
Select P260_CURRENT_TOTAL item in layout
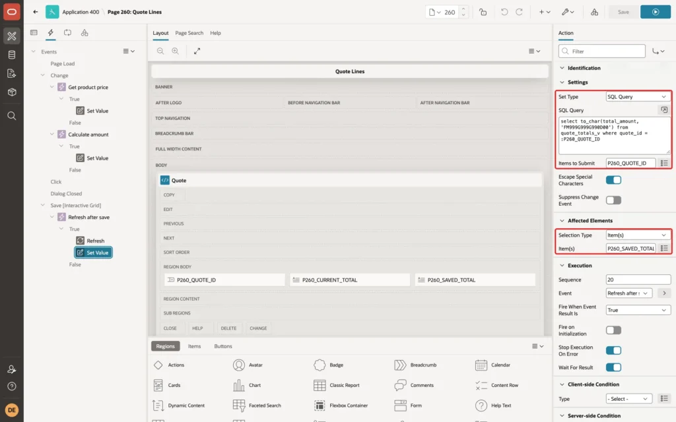click(350, 280)
